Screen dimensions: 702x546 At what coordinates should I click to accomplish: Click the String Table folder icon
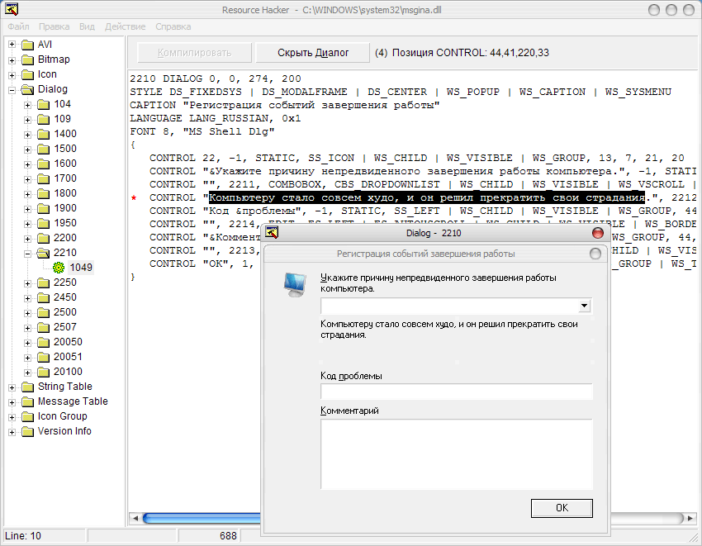28,387
